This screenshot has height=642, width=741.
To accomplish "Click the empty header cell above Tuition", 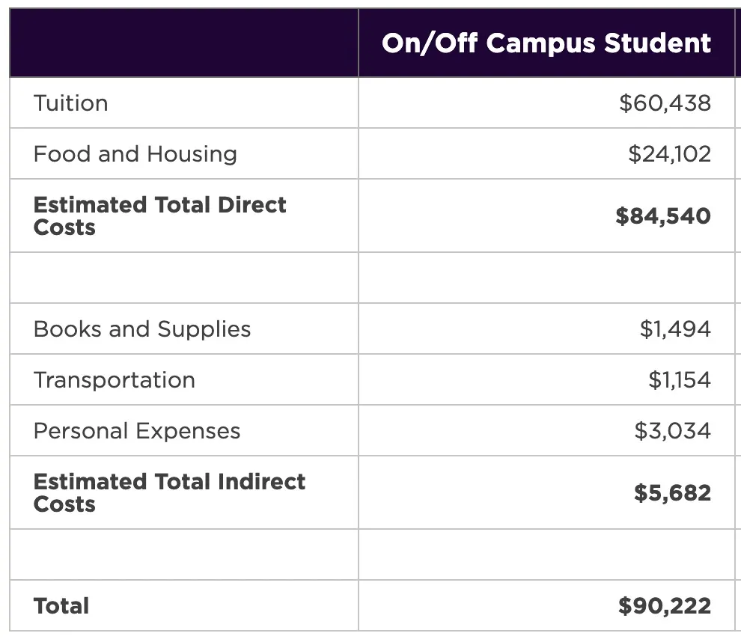I will [x=183, y=43].
